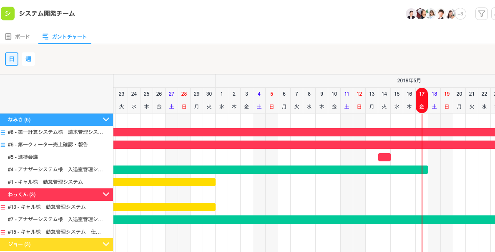Open task #6 第一クォーター売上確認・報告
Screen dimensions: 495x252
point(48,145)
